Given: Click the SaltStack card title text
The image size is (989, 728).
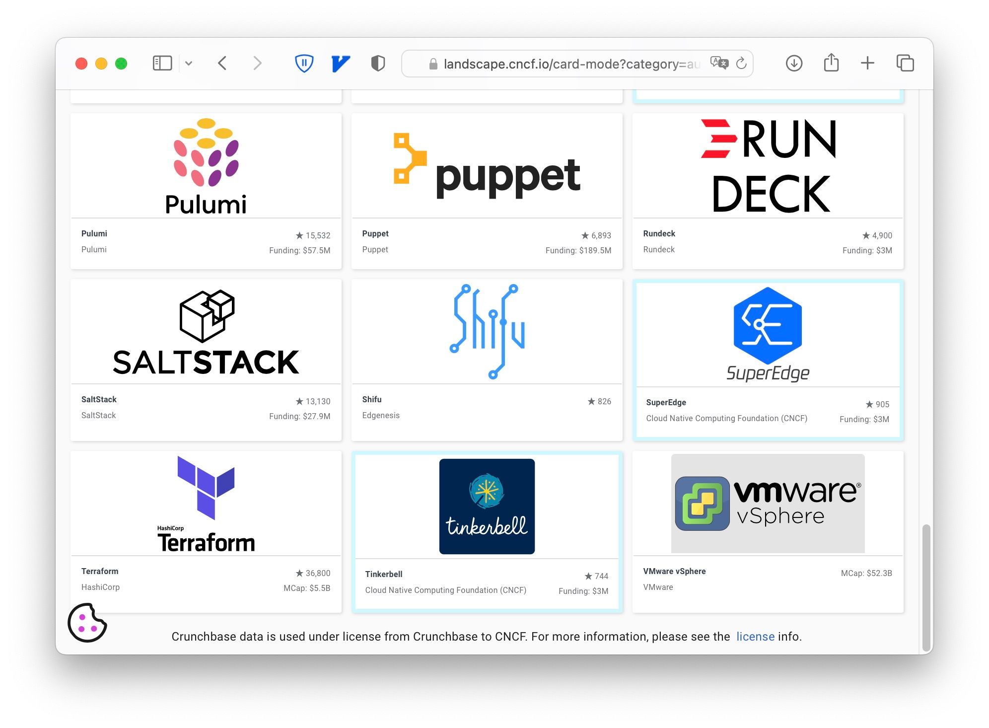Looking at the screenshot, I should pos(99,399).
